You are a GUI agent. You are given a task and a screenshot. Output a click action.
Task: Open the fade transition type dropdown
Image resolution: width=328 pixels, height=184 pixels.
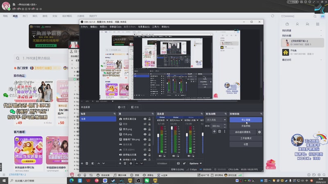point(216,120)
